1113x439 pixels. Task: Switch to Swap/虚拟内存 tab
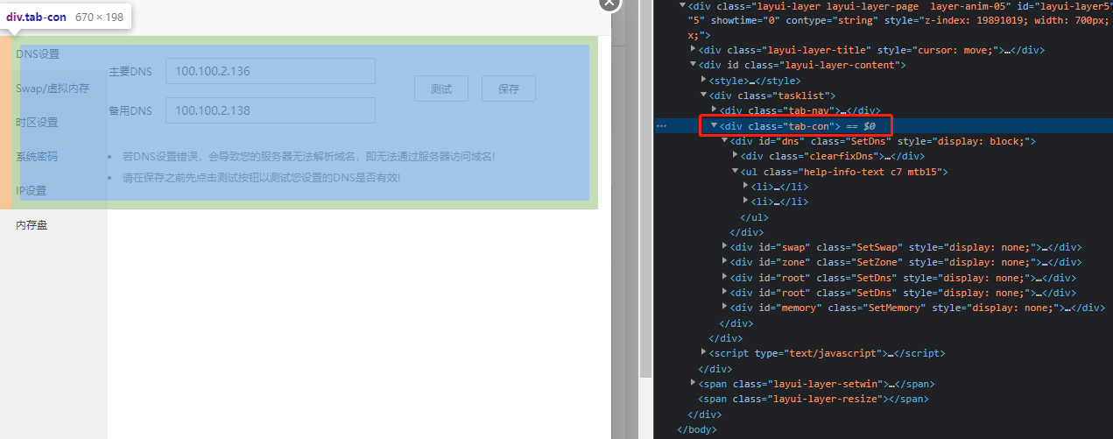[x=53, y=89]
